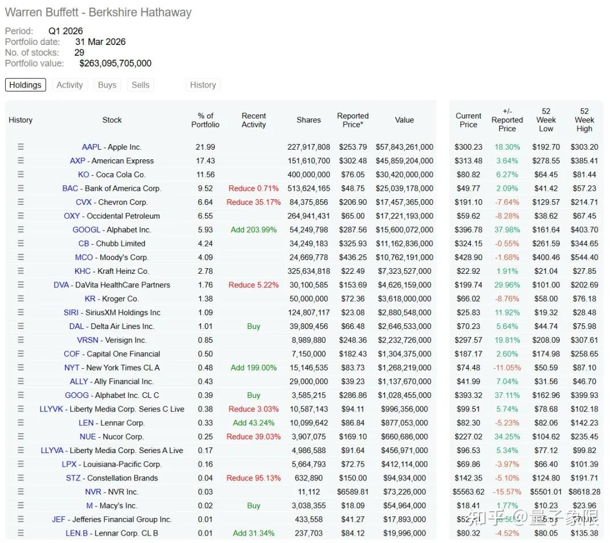The width and height of the screenshot is (615, 543).
Task: Open history icon for CVX row
Action: click(21, 202)
